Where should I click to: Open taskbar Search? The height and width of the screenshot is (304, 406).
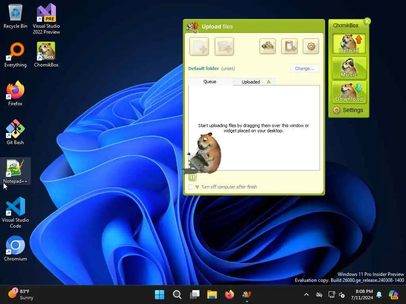point(177,294)
